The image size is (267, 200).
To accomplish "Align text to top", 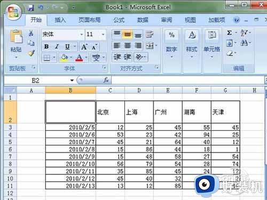I will [117, 34].
